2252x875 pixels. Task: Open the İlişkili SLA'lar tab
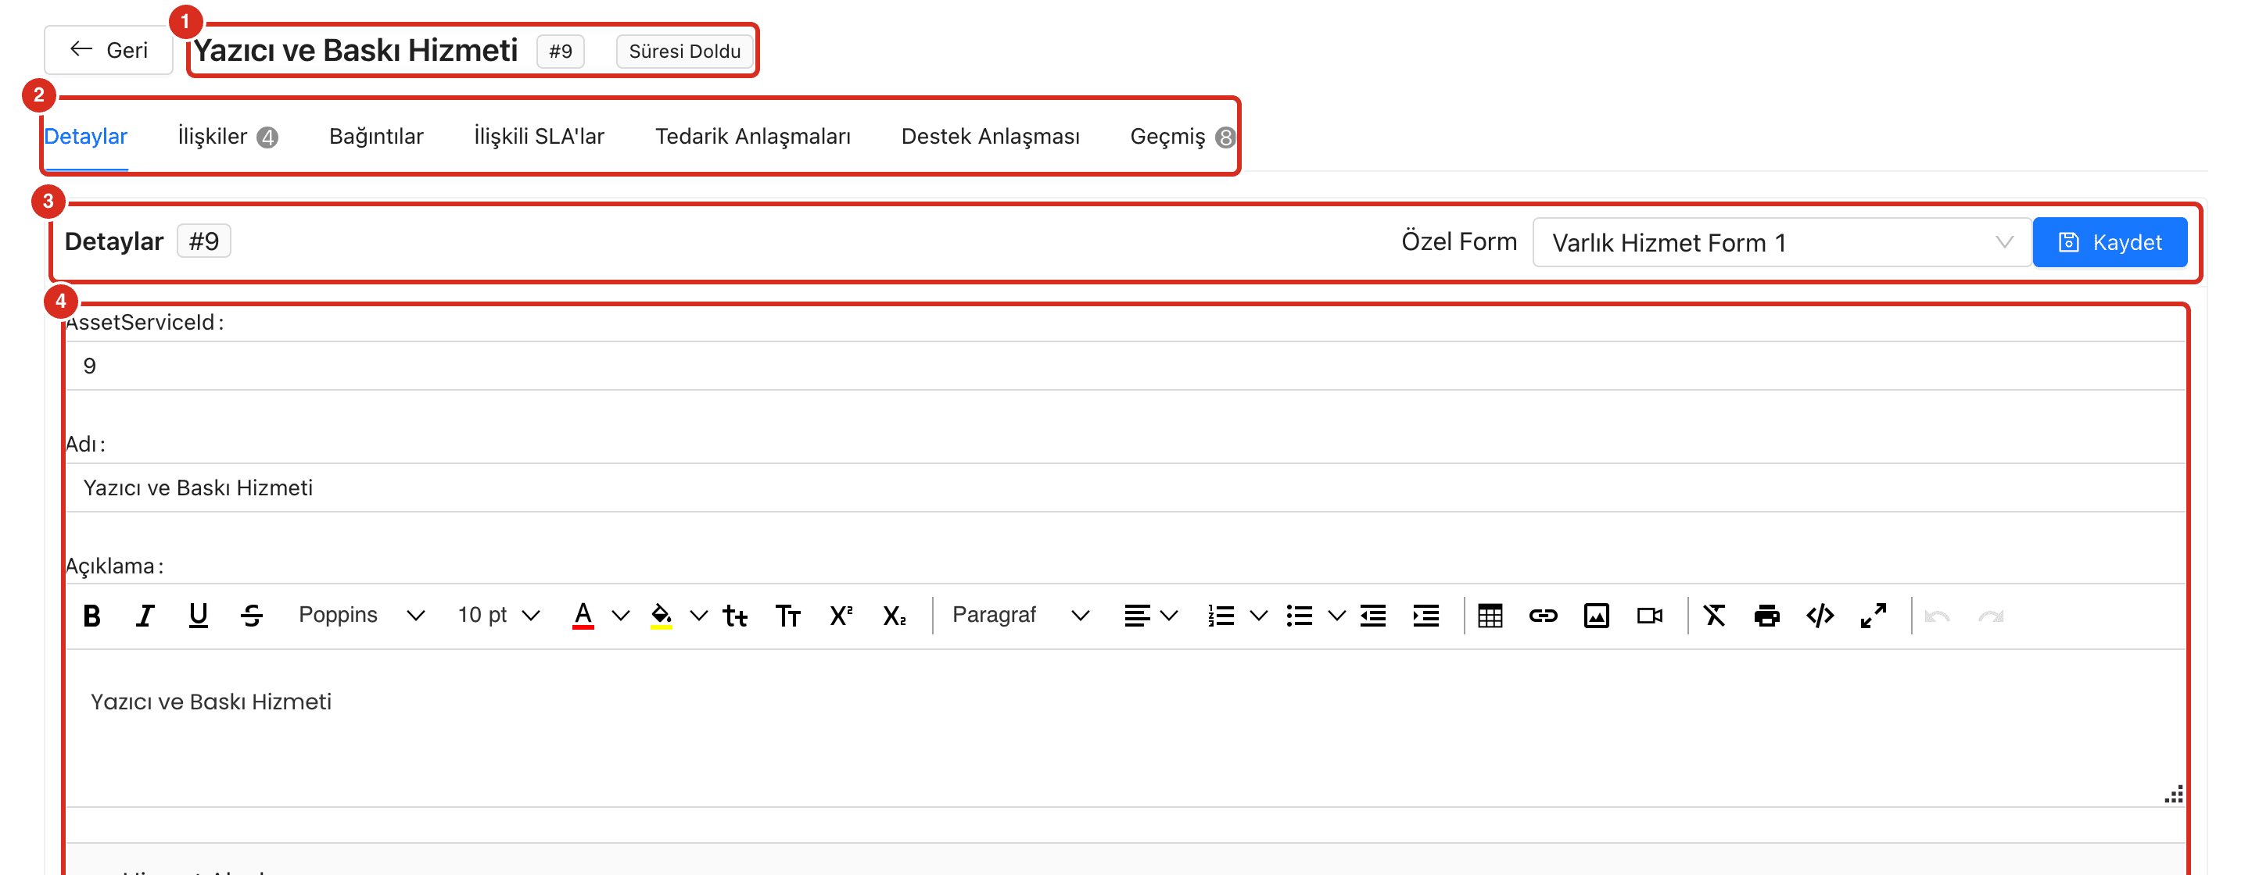(x=539, y=136)
